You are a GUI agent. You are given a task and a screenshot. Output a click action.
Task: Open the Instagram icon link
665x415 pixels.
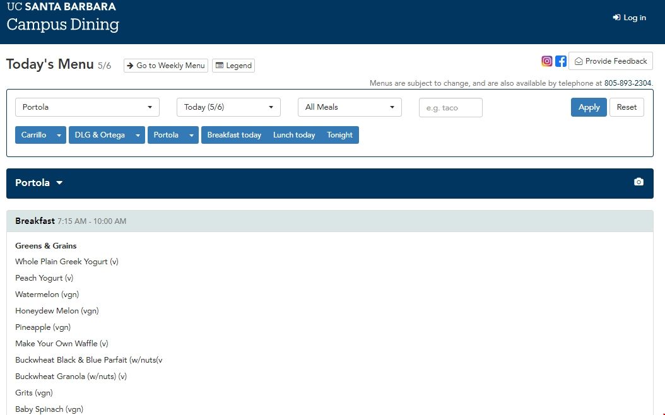(547, 61)
